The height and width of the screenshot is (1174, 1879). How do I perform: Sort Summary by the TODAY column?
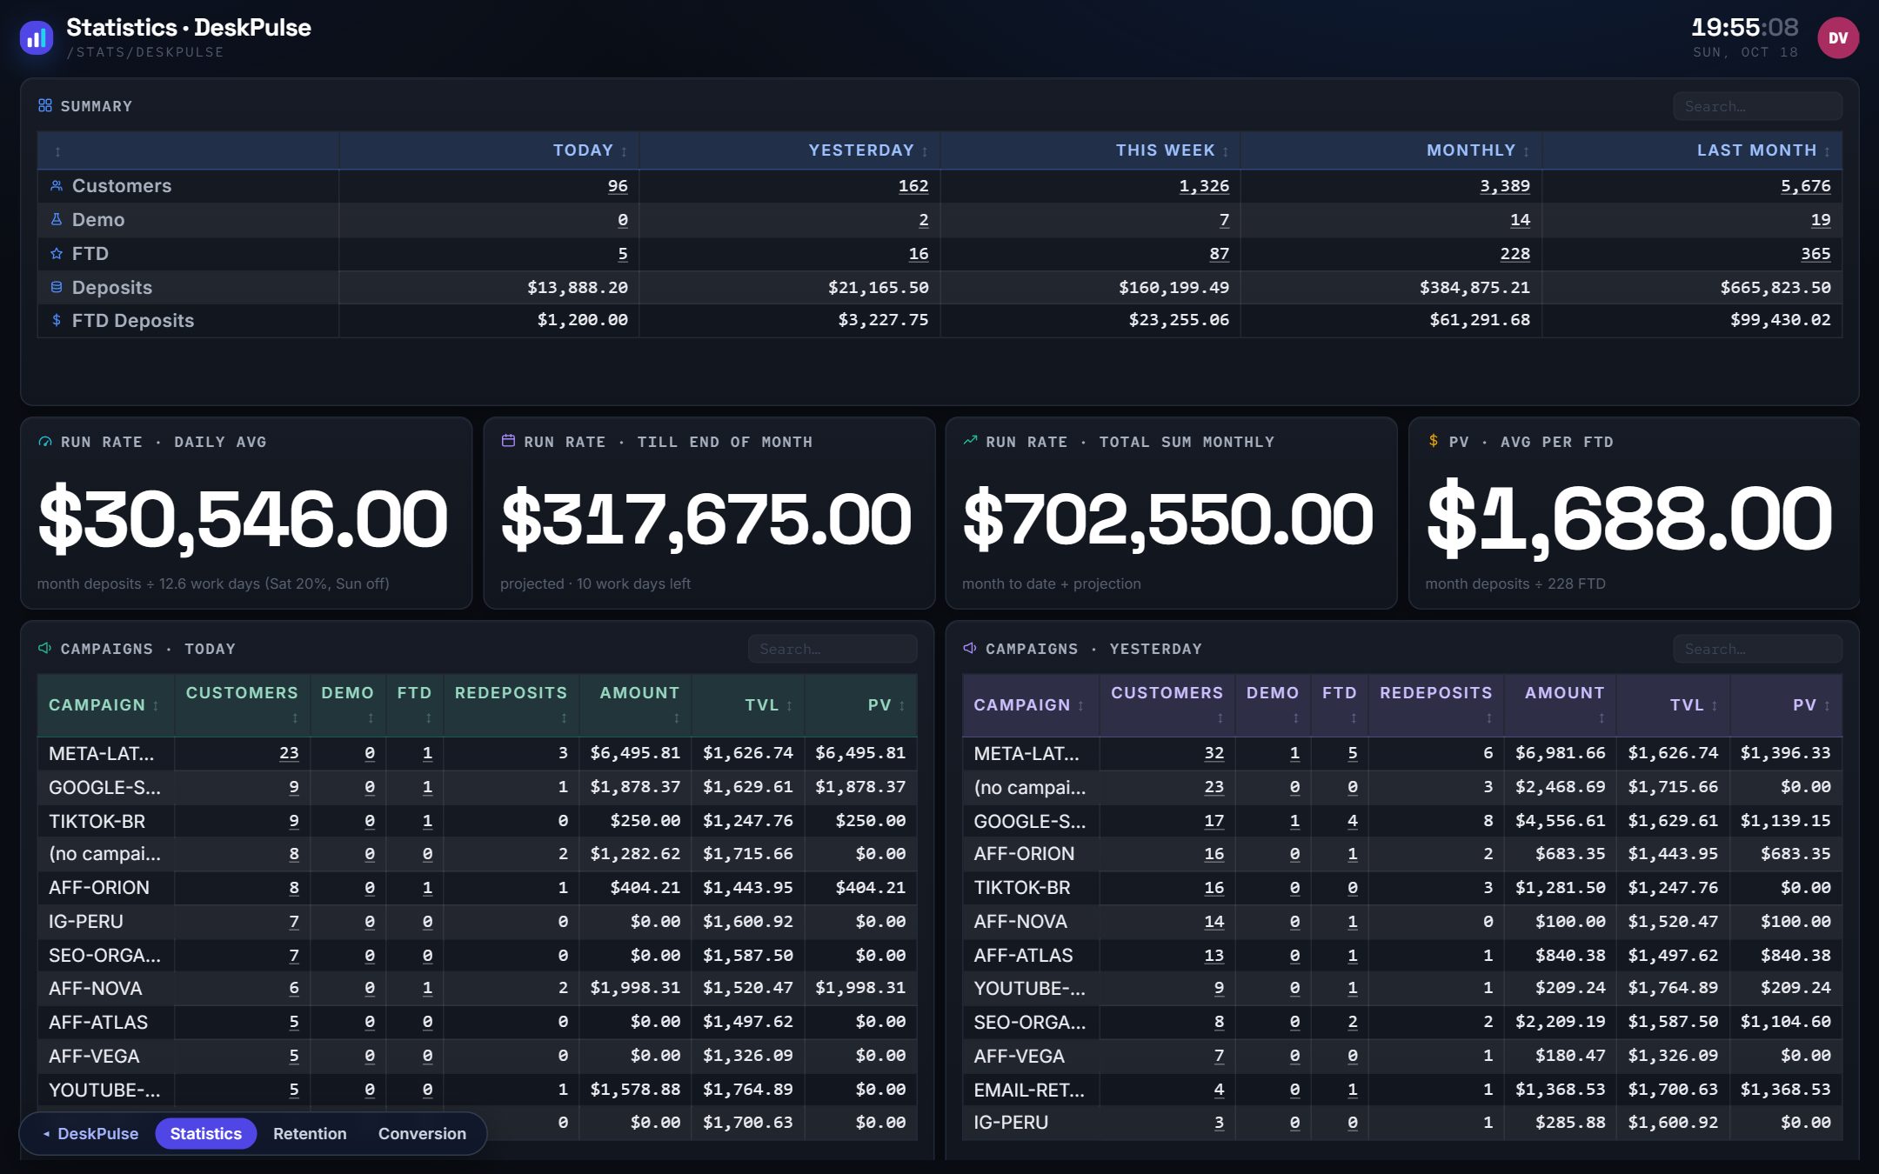tap(489, 150)
